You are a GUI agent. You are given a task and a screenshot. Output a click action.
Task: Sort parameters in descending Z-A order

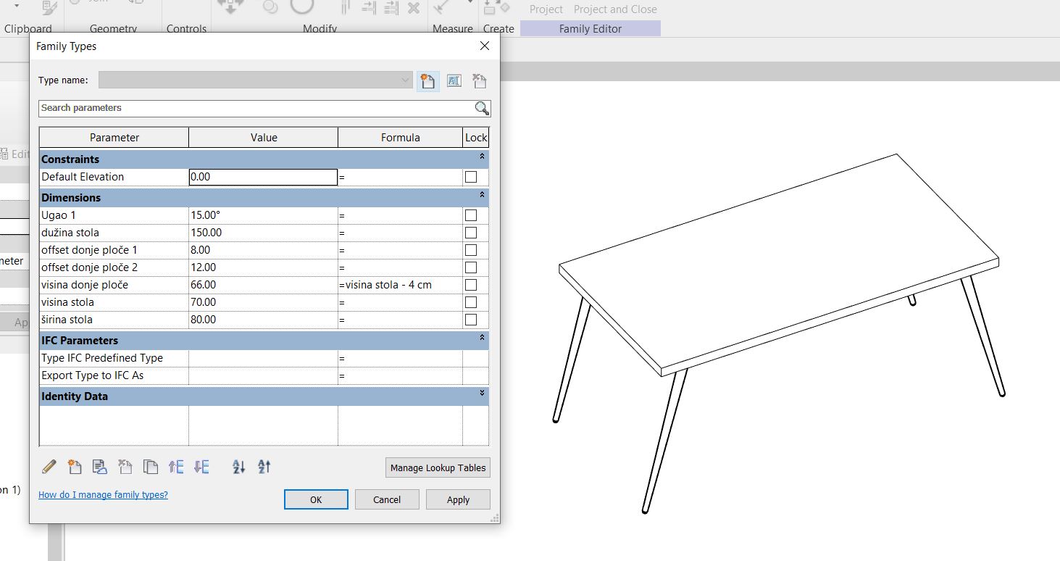264,467
